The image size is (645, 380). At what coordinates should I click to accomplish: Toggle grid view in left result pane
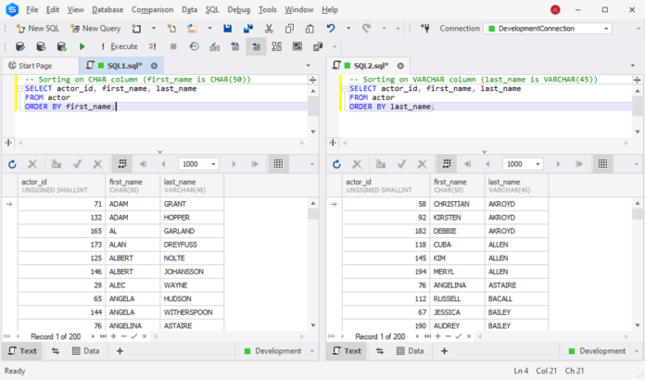278,164
